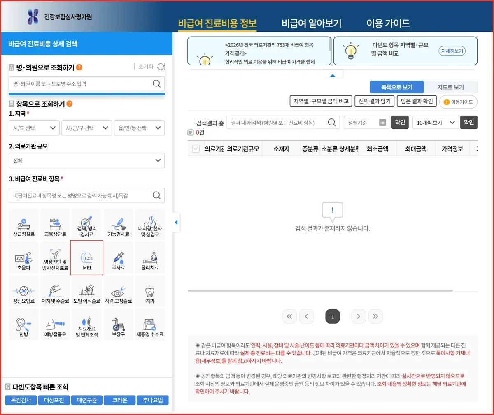
Task: Open the 이용가이드 pill button
Action: (458, 102)
